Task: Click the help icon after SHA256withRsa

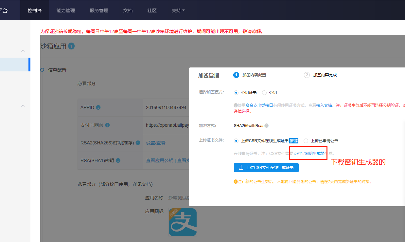Action: pyautogui.click(x=266, y=125)
